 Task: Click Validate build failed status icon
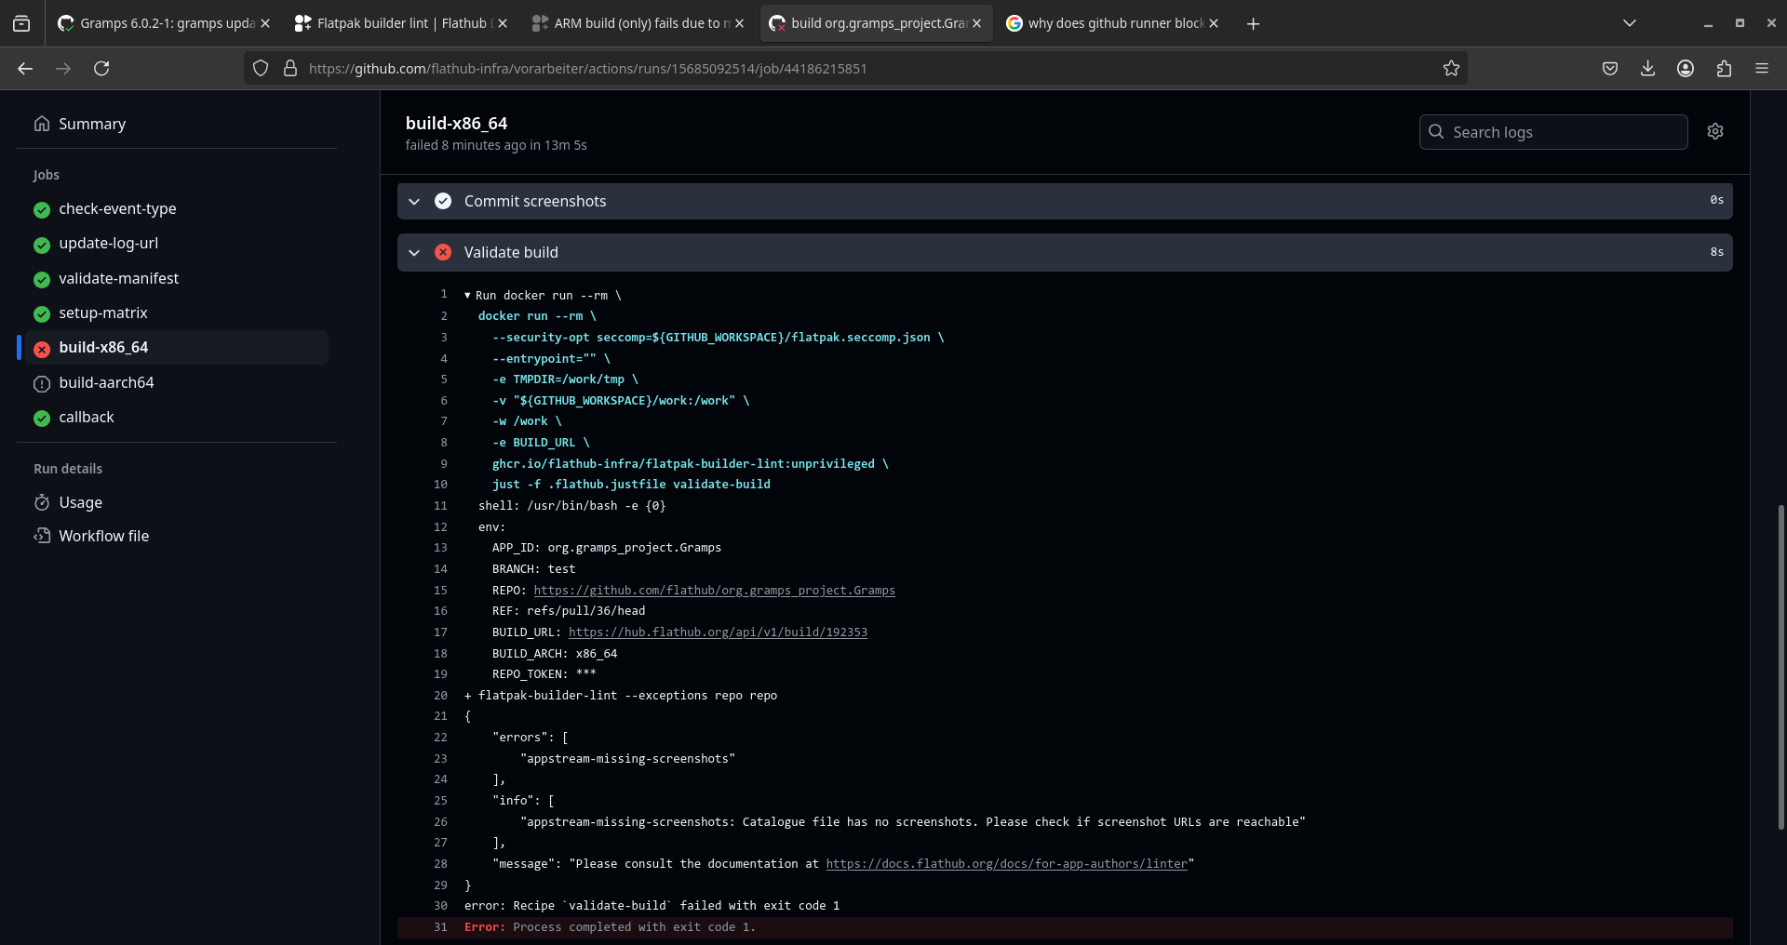pos(443,253)
